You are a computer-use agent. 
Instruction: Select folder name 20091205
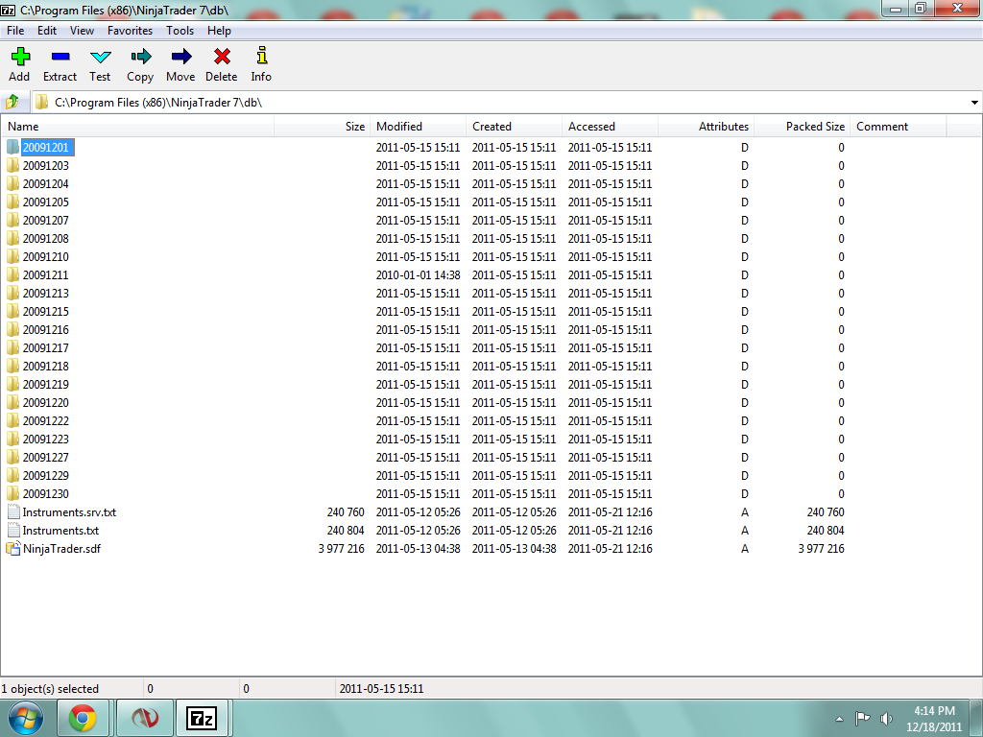[x=46, y=202]
